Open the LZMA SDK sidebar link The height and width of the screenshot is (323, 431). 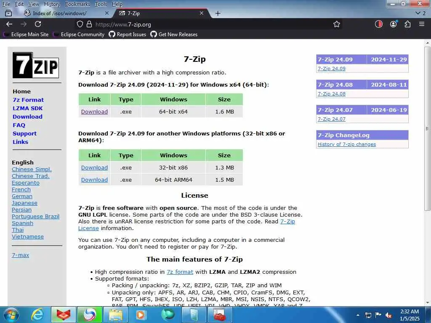(28, 108)
